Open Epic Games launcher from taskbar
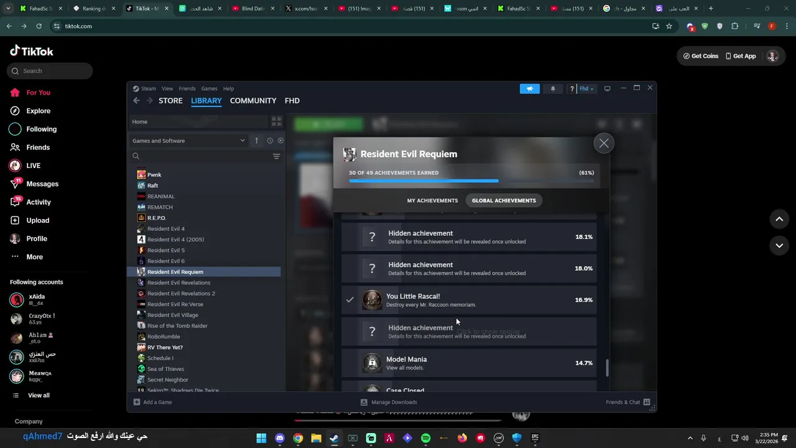The width and height of the screenshot is (796, 448). click(x=535, y=438)
